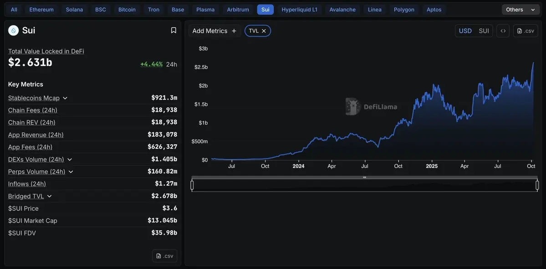
Task: Click the $SUI Price row label
Action: [x=23, y=209]
